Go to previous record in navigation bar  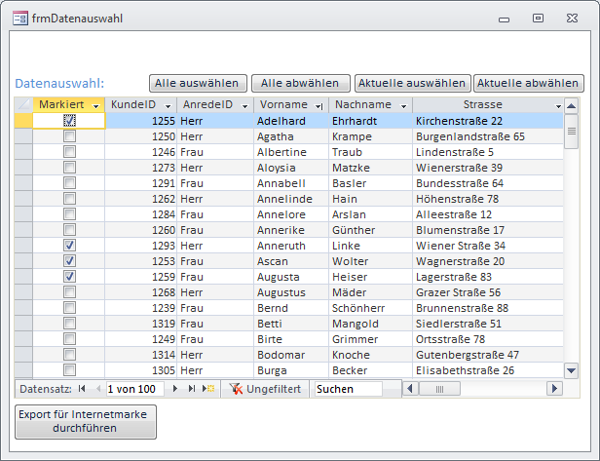click(95, 389)
